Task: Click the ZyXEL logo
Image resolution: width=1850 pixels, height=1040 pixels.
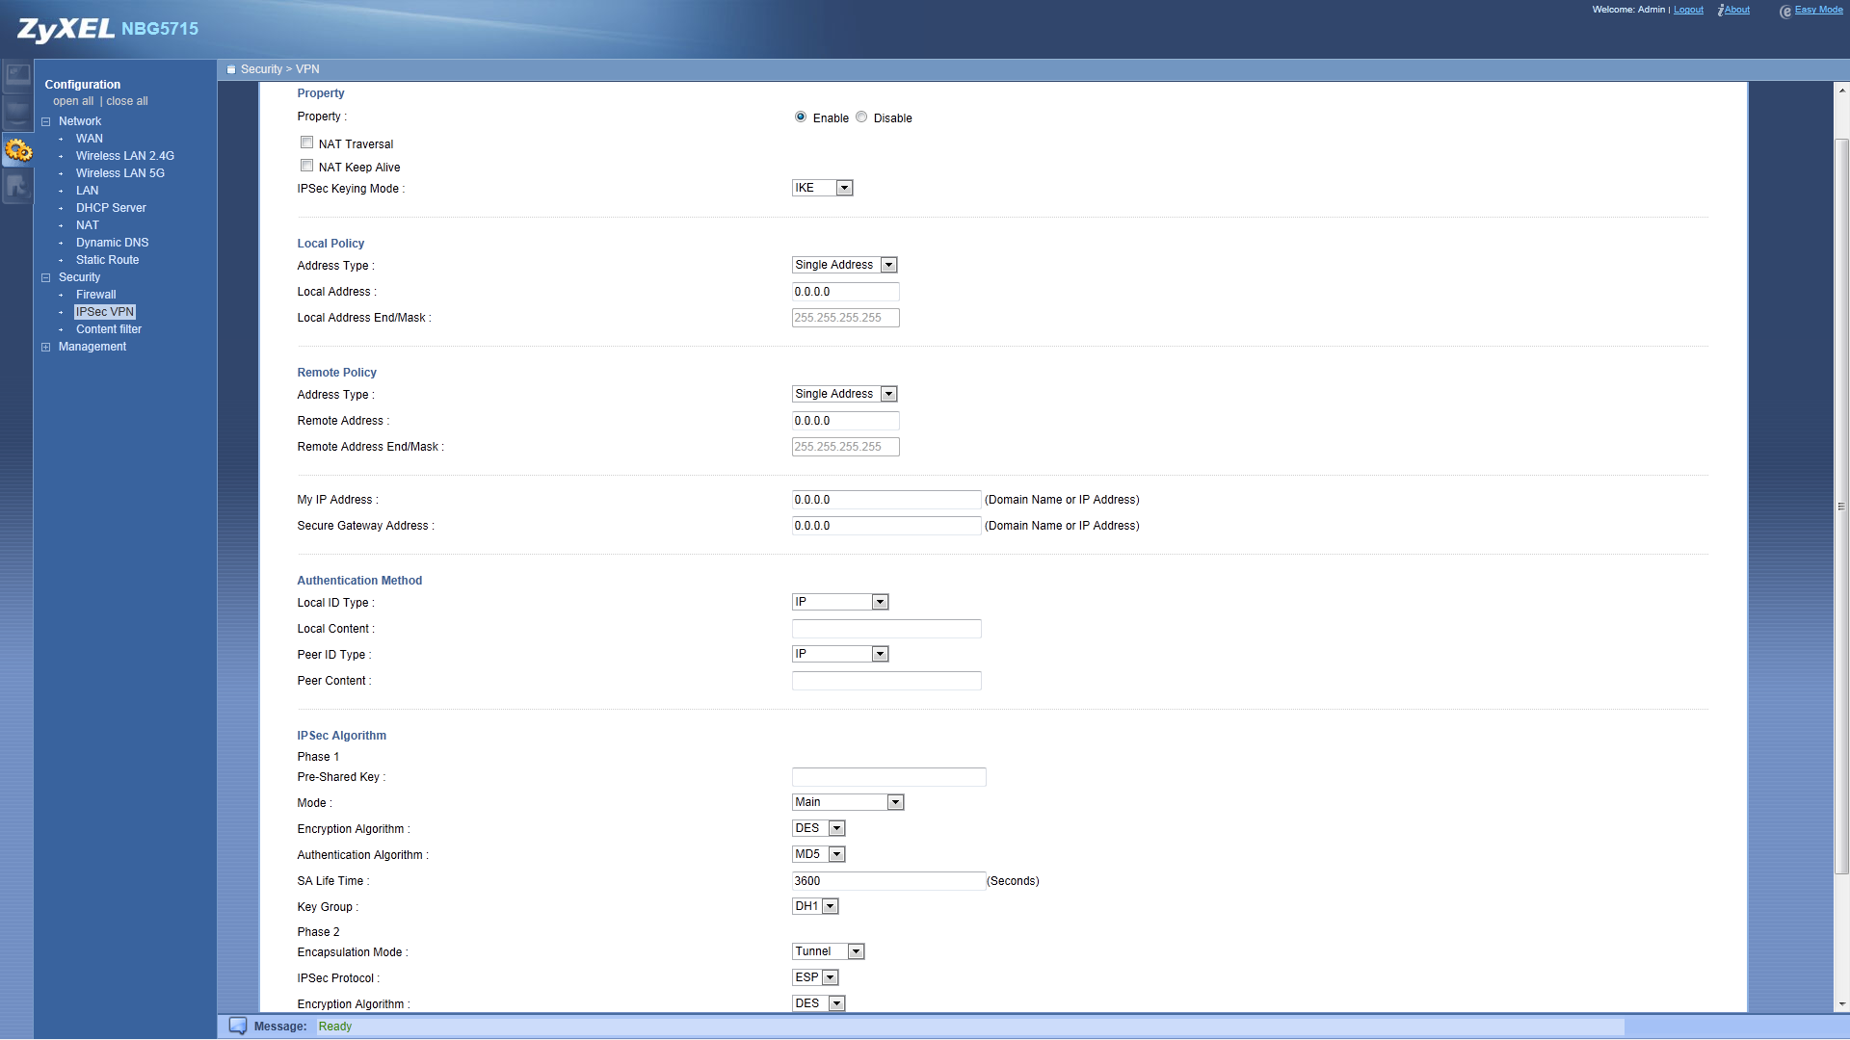Action: point(66,29)
